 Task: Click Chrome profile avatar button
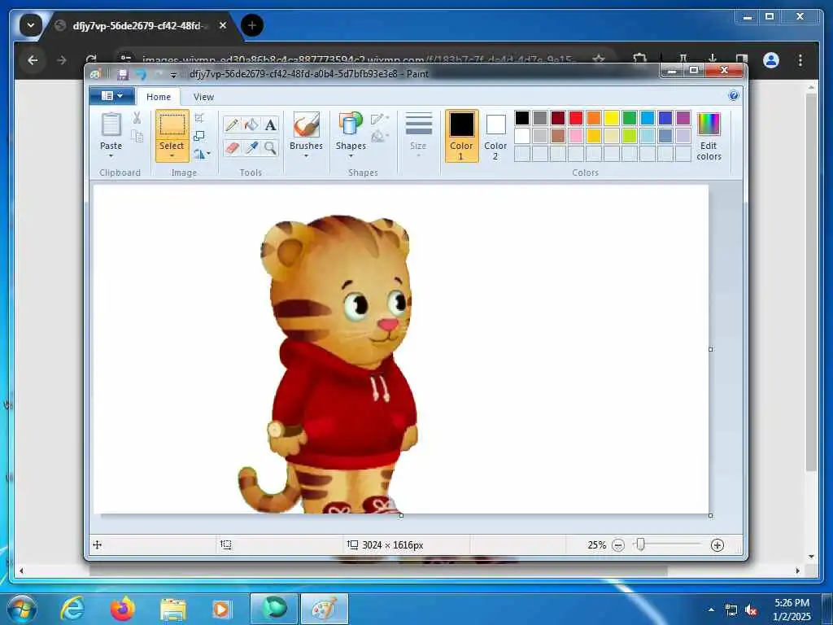pos(771,60)
